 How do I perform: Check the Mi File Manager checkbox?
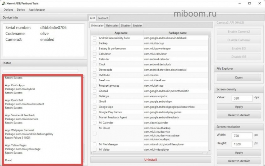(95, 144)
